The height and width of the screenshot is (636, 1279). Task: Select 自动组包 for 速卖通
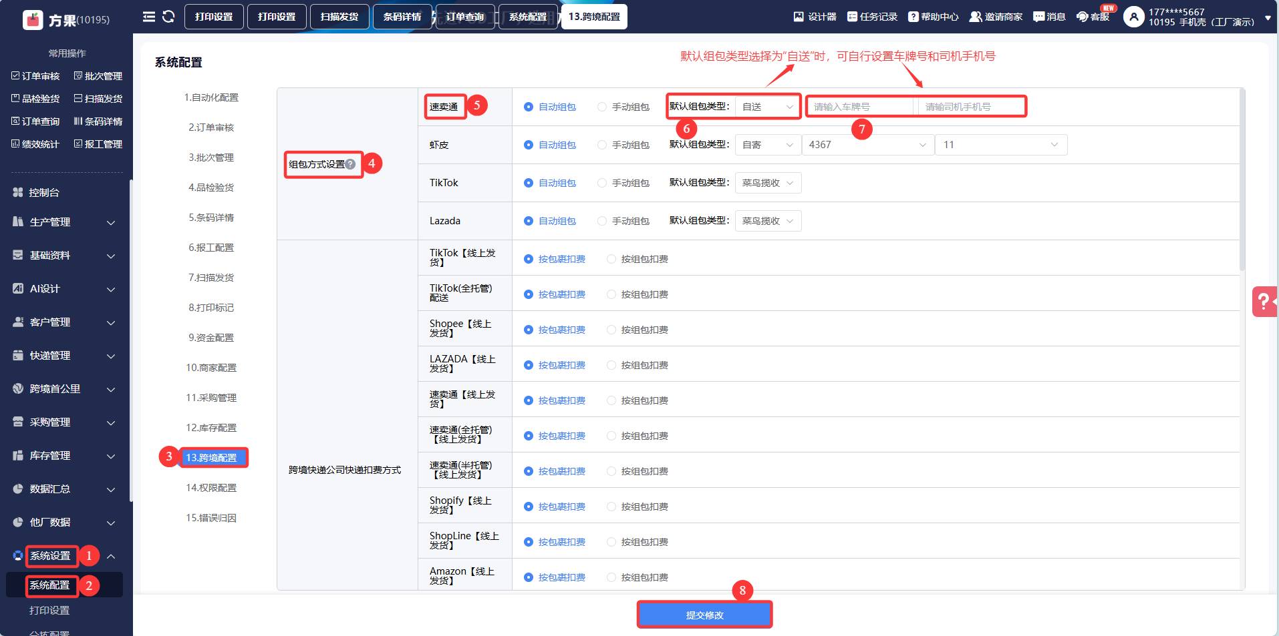(x=529, y=107)
